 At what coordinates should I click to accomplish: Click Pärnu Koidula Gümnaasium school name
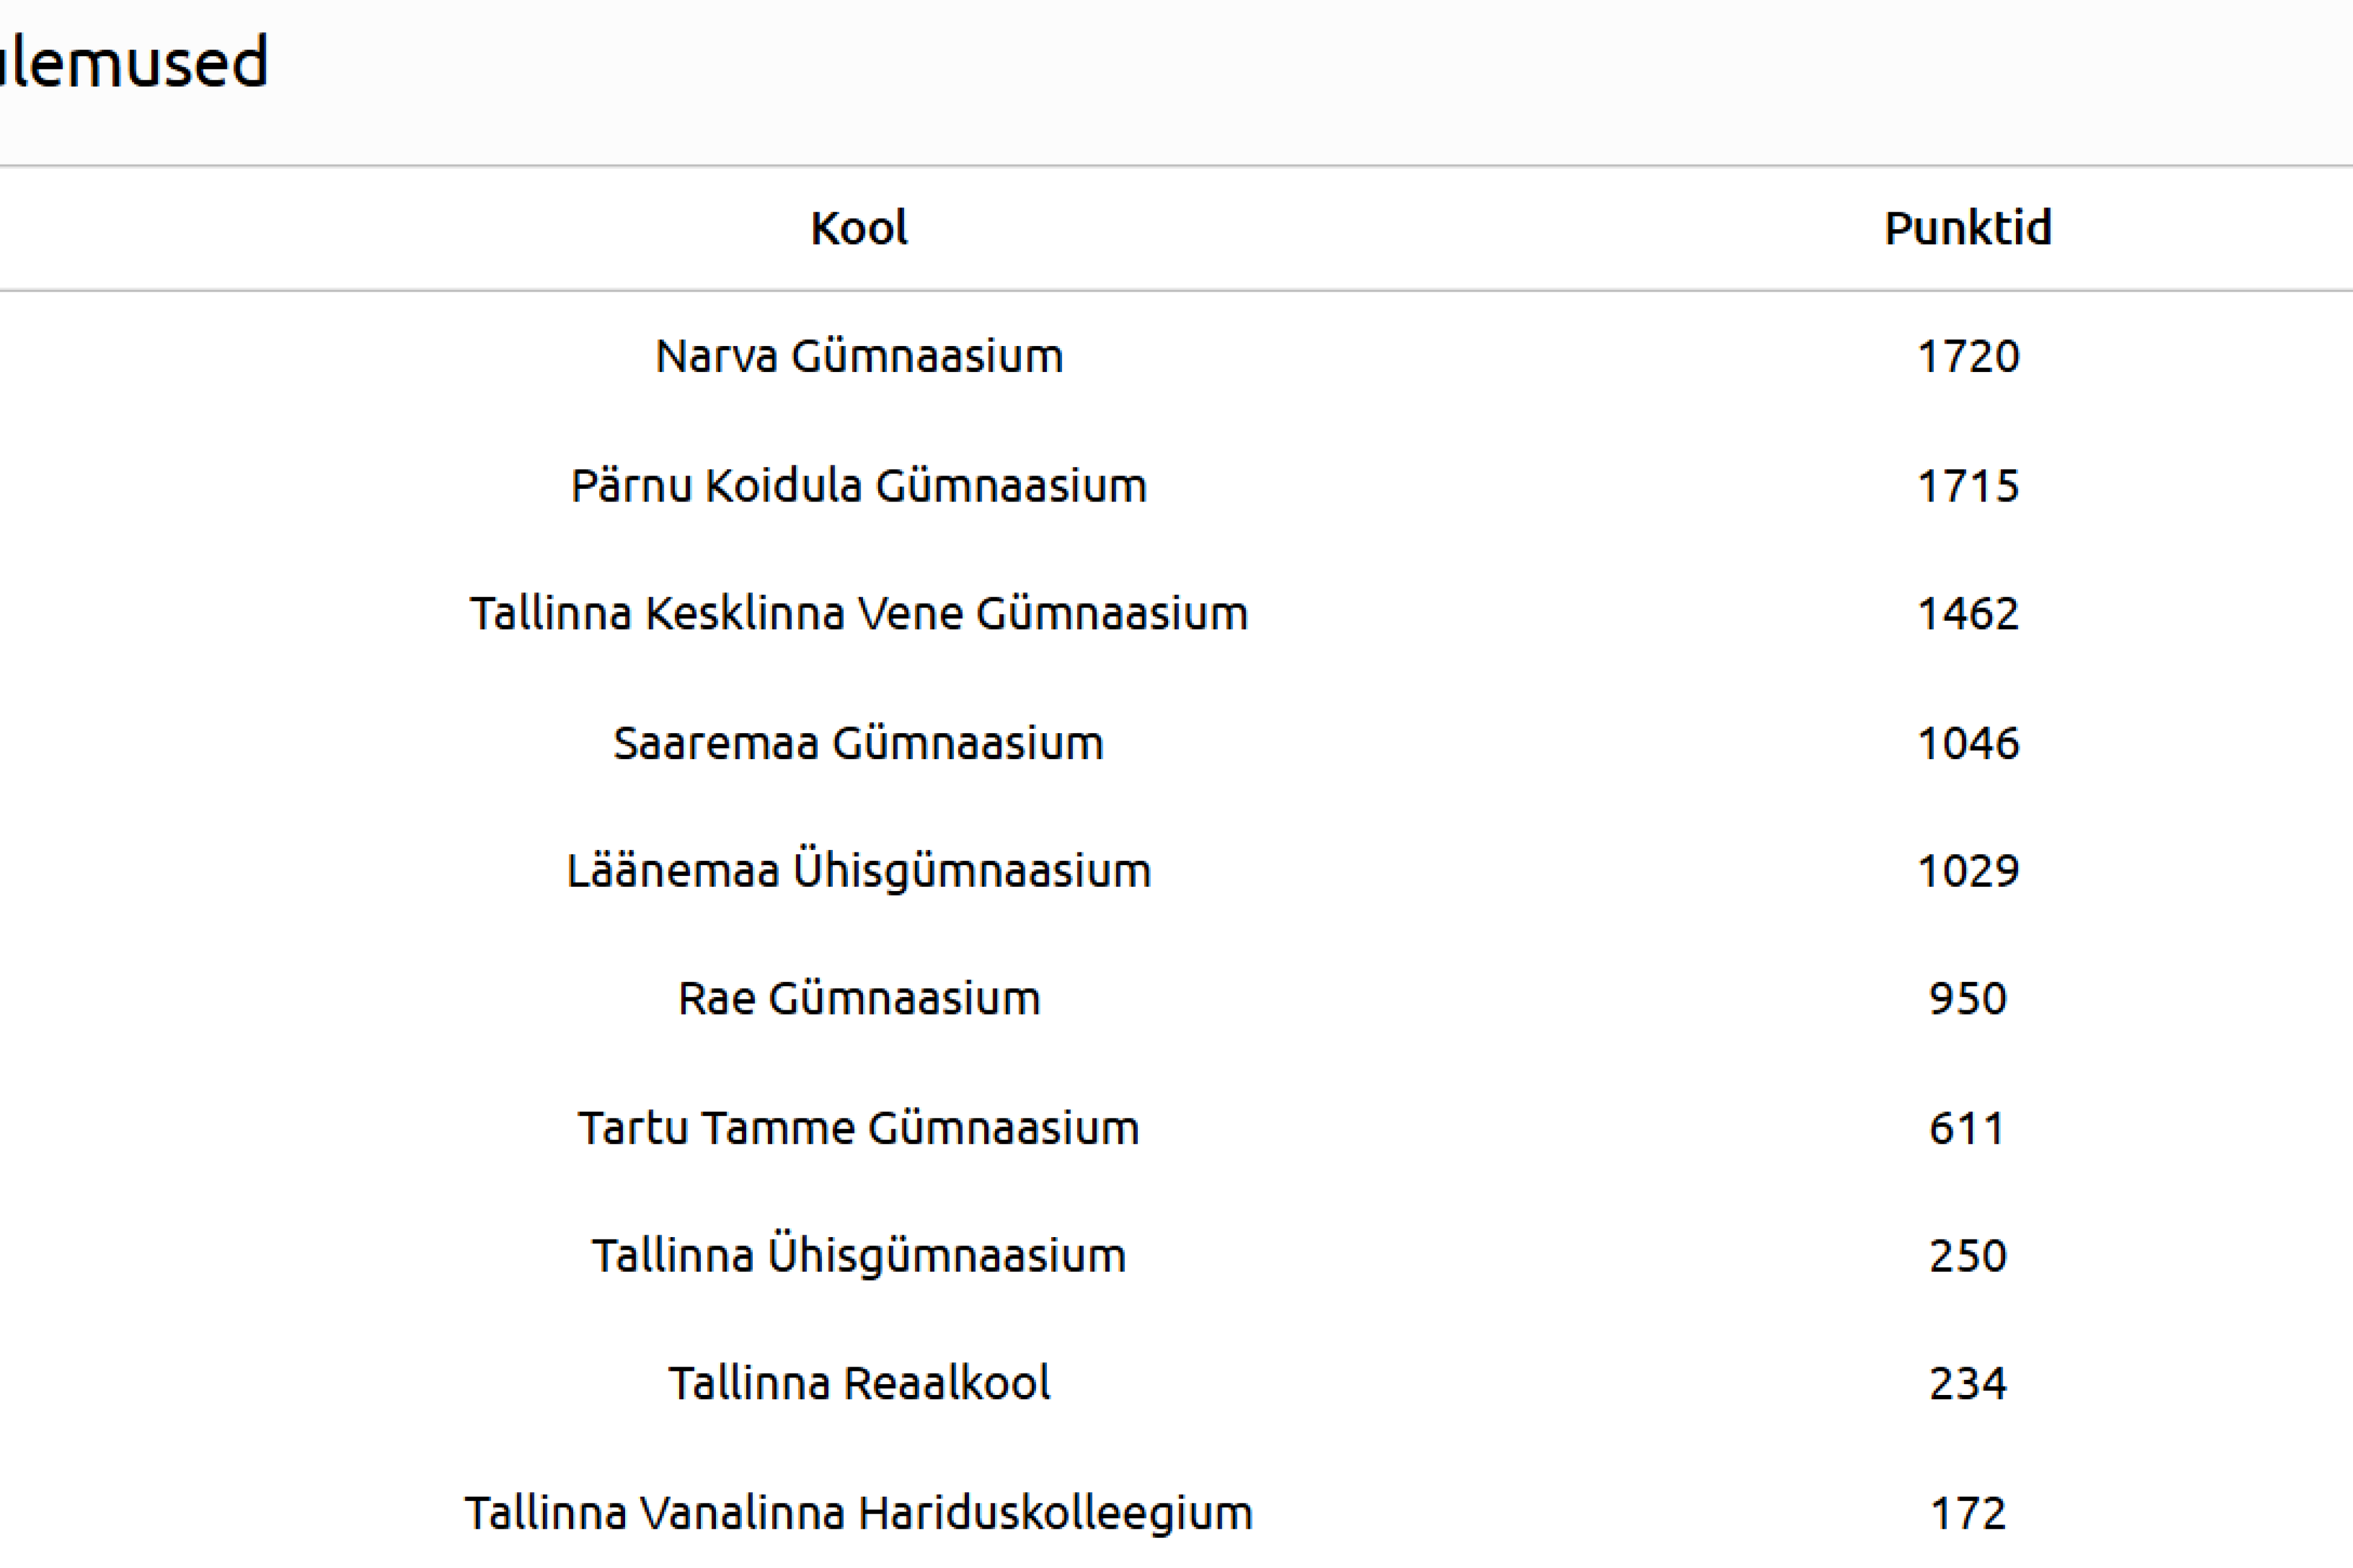click(x=858, y=486)
